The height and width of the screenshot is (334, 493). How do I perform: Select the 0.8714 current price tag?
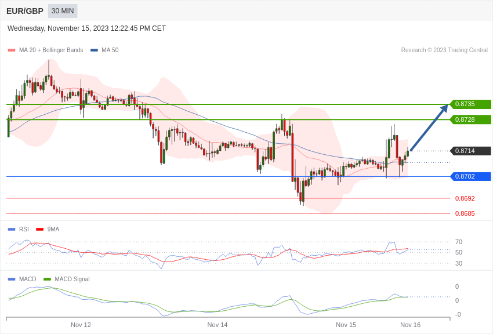[x=470, y=151]
